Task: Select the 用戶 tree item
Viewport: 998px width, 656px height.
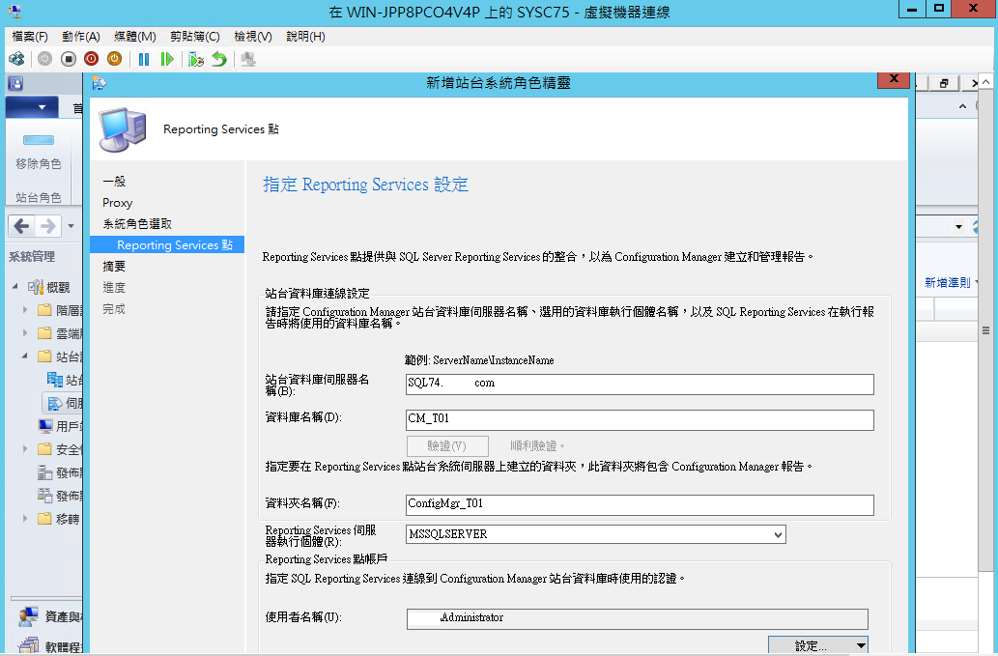Action: (x=62, y=426)
